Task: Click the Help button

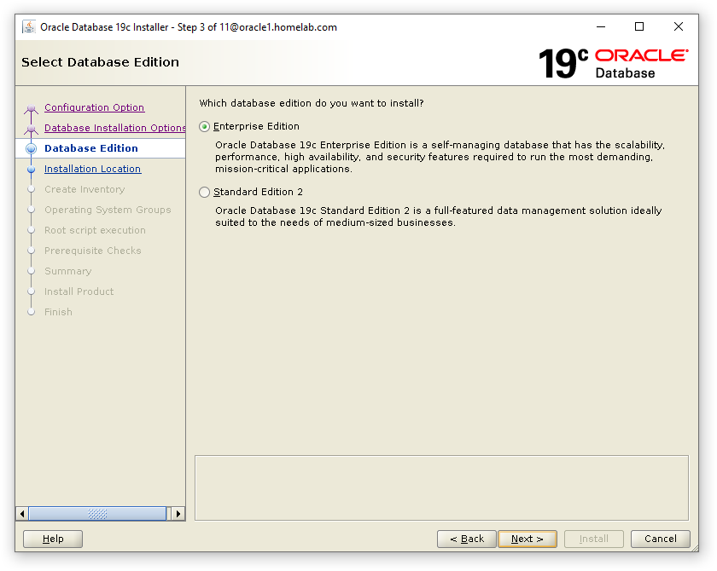Action: click(x=52, y=539)
